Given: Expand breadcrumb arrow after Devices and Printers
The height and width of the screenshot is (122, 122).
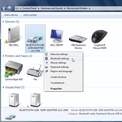Looking at the screenshot, I should (90, 8).
